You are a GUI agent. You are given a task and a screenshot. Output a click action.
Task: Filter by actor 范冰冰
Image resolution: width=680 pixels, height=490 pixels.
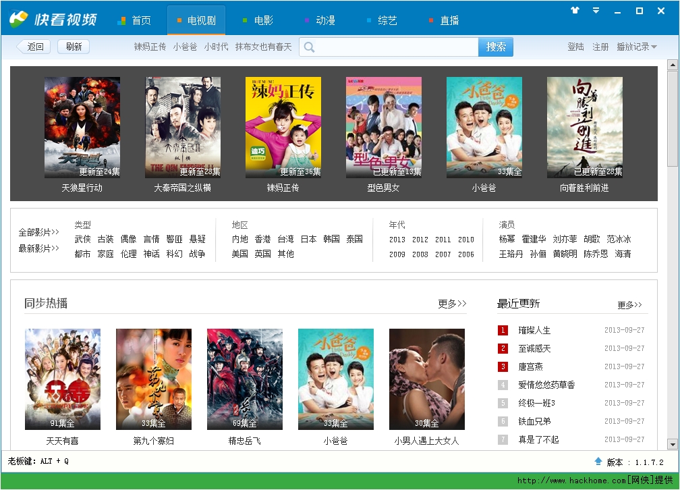(619, 239)
